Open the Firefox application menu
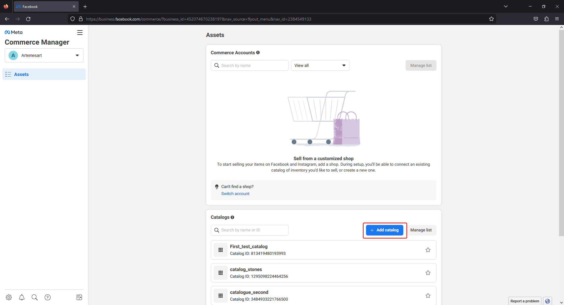 click(557, 19)
